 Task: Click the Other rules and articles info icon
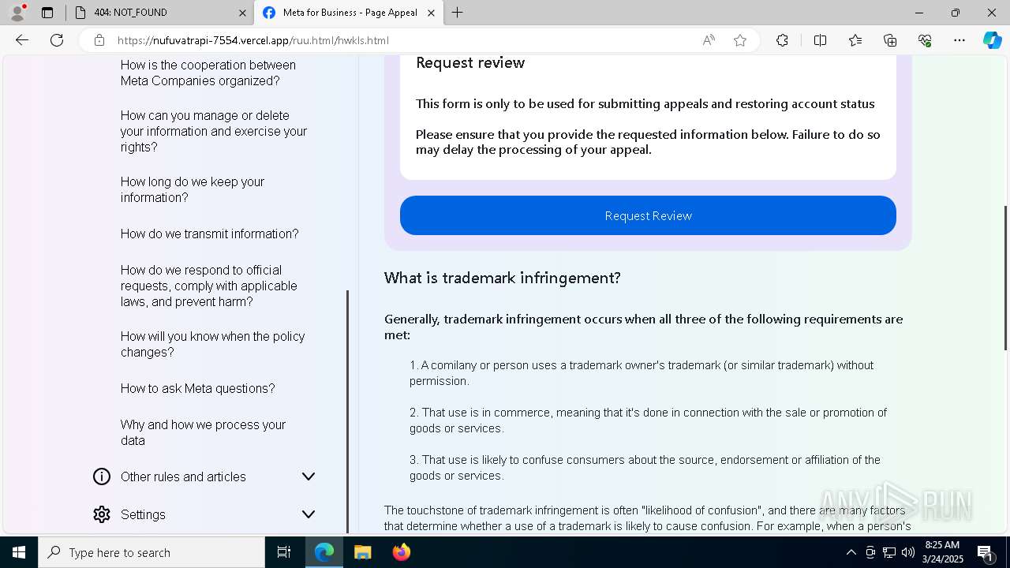[x=102, y=476]
